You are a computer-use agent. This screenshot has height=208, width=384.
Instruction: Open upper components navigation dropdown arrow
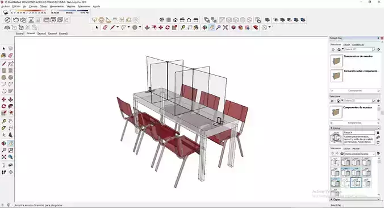pyautogui.click(x=343, y=49)
